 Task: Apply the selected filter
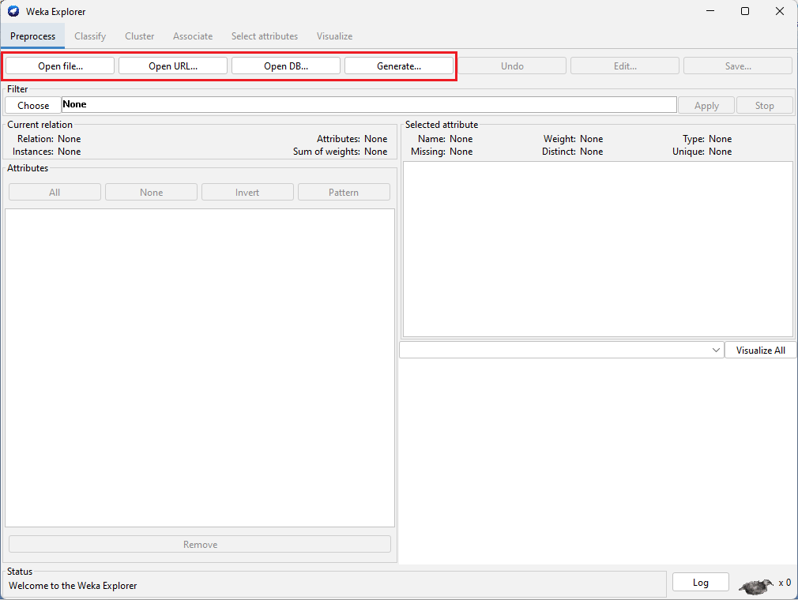[x=706, y=105]
